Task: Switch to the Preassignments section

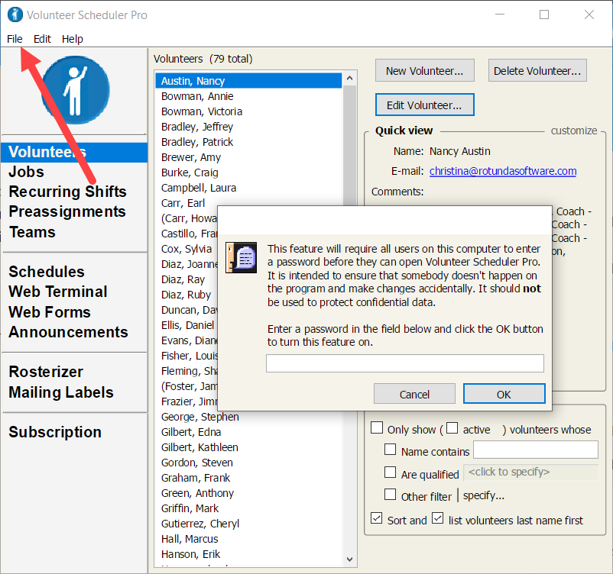Action: pyautogui.click(x=67, y=211)
